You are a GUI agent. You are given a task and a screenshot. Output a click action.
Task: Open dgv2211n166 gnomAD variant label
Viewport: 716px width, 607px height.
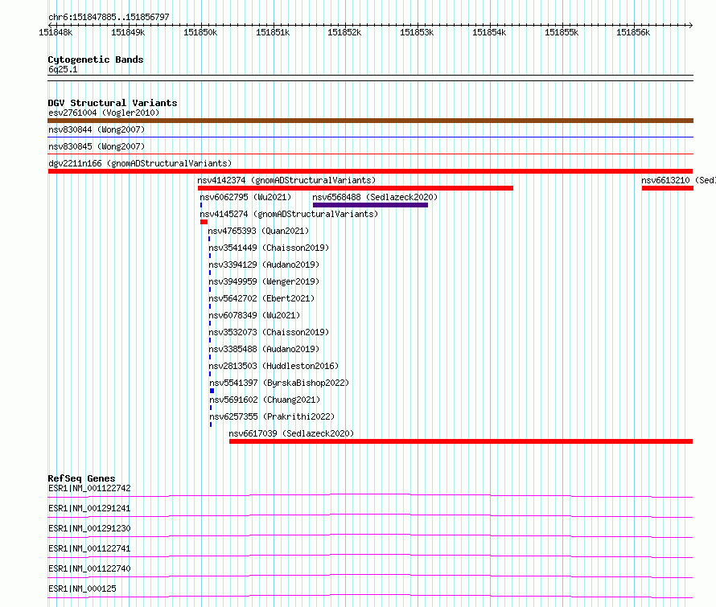click(x=140, y=163)
